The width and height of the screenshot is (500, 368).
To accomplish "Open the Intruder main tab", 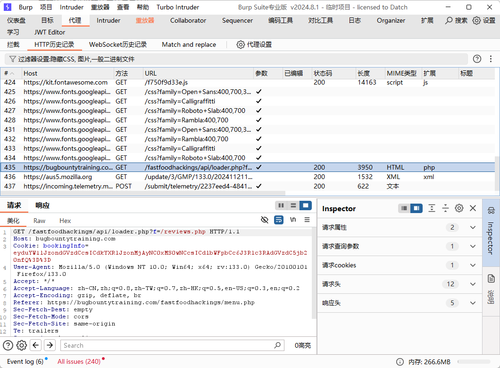I will coord(108,20).
